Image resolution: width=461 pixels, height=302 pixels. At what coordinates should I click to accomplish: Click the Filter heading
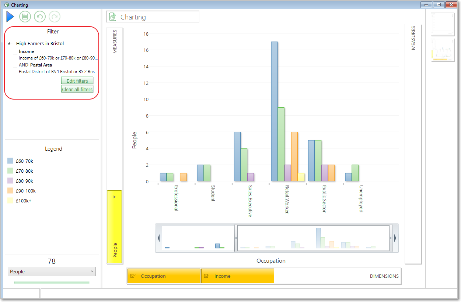click(x=53, y=32)
